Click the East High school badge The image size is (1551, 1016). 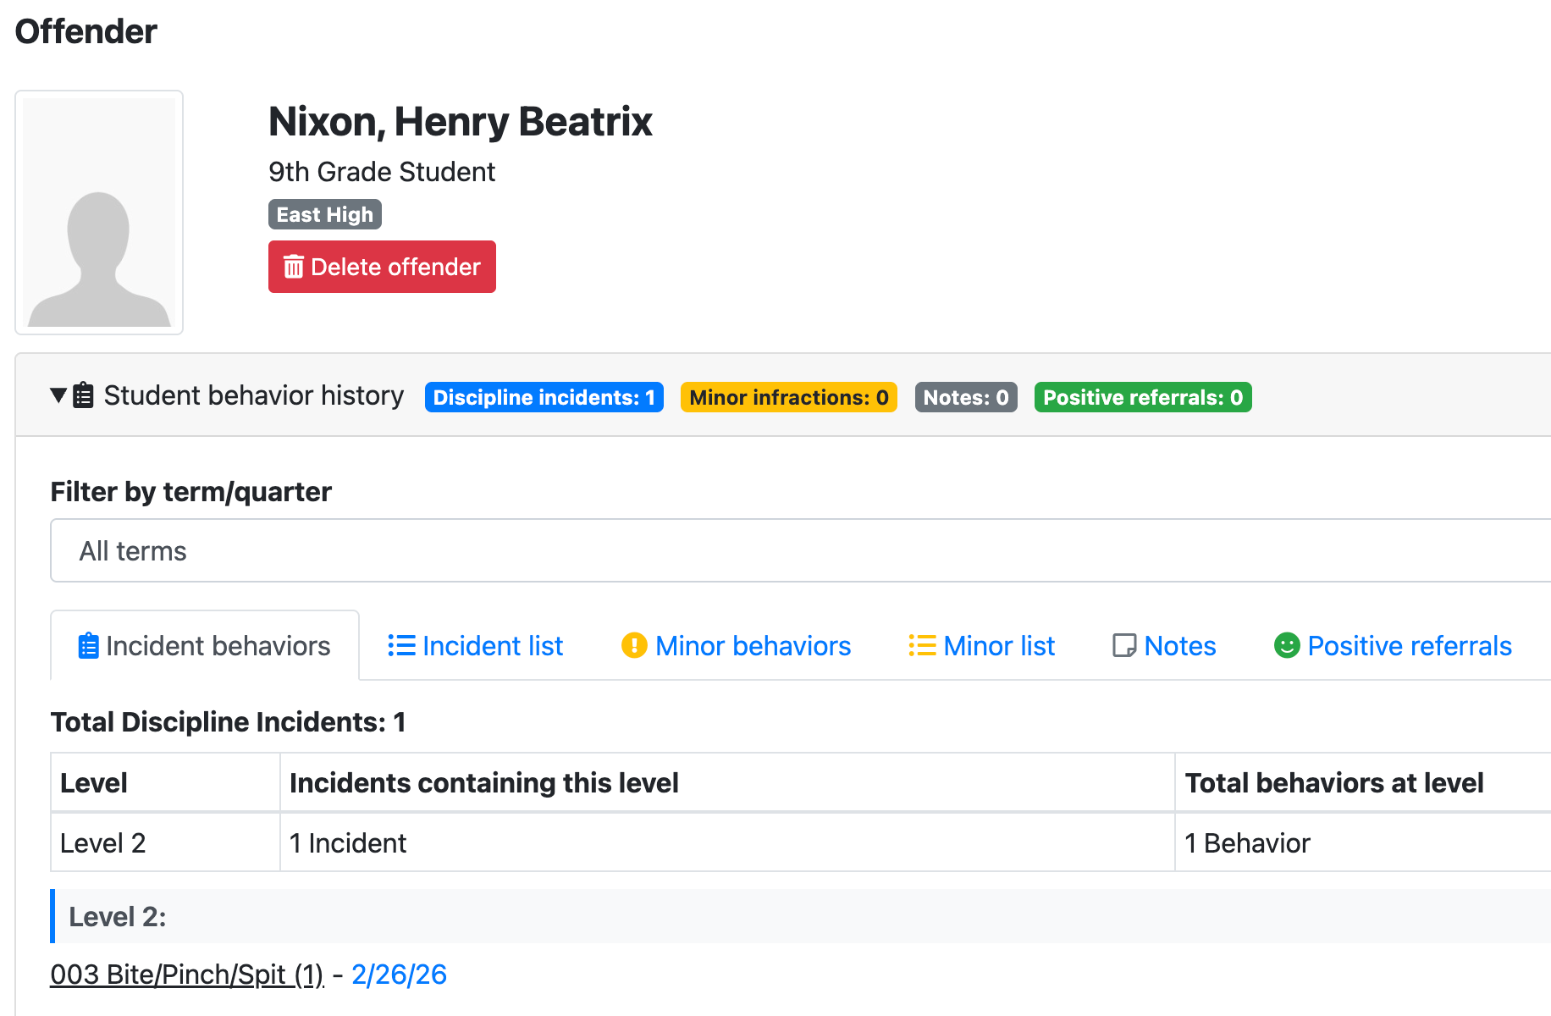pos(325,214)
